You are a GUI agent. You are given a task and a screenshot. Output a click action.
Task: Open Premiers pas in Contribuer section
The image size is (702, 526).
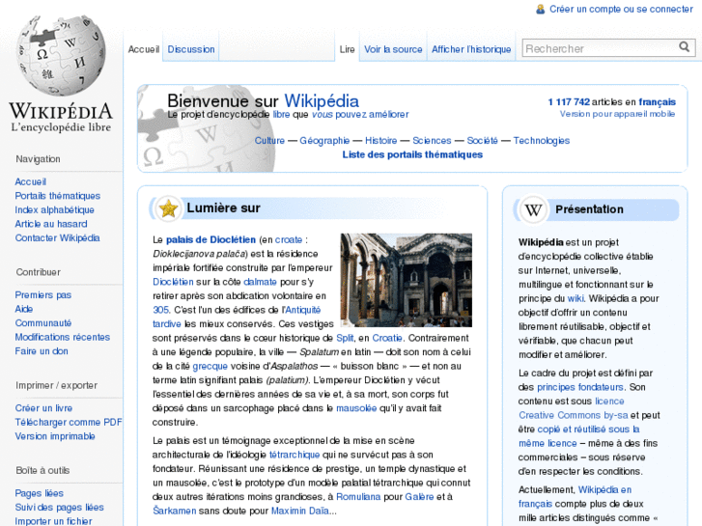pyautogui.click(x=43, y=295)
